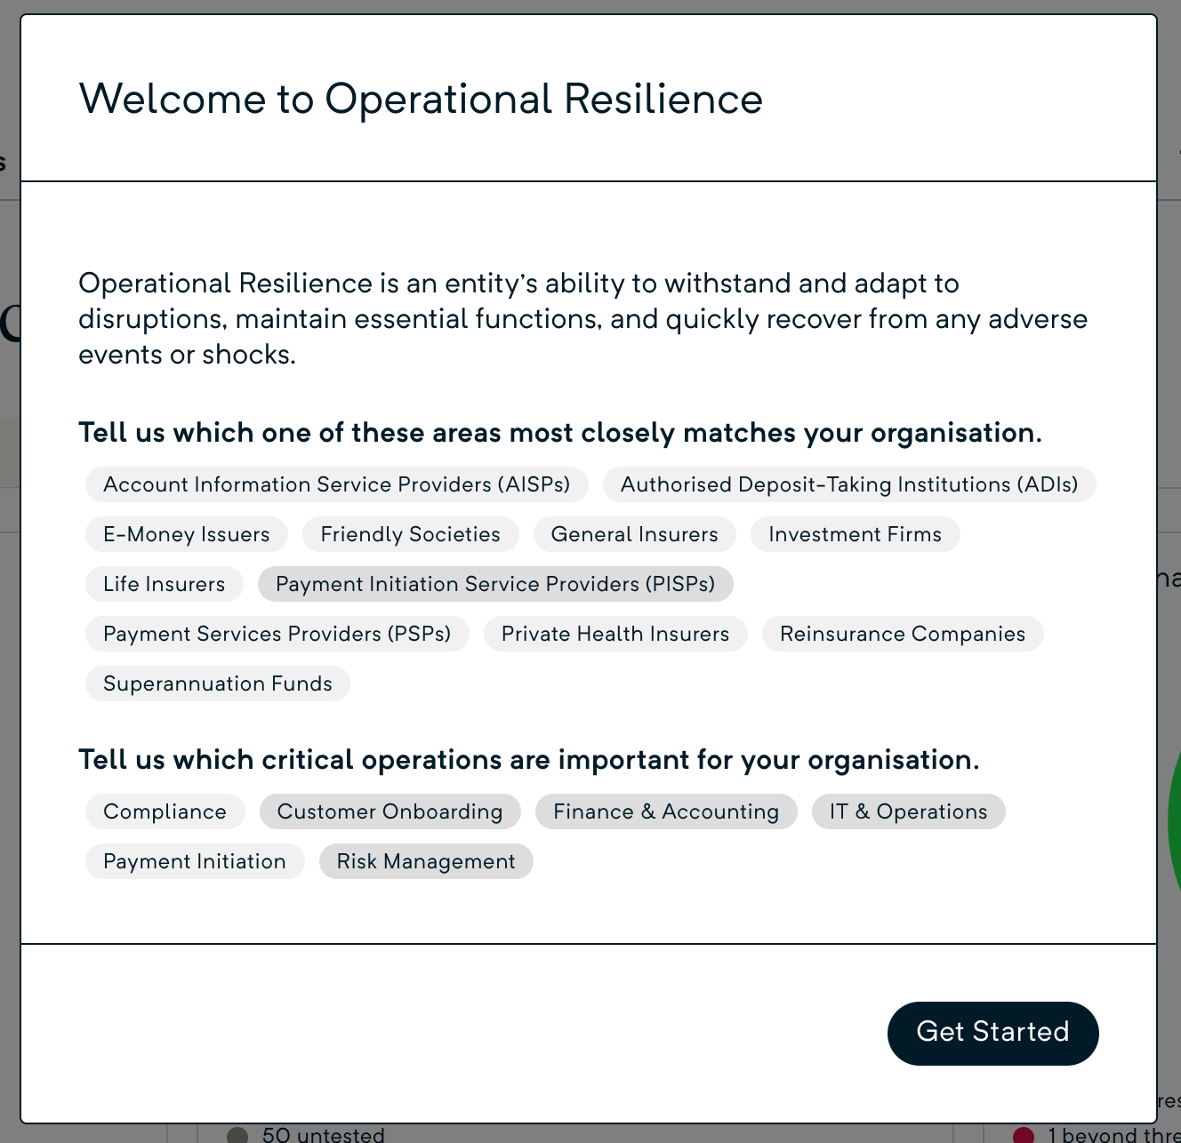This screenshot has width=1181, height=1143.
Task: Choose Authorised Deposit-Taking Institutions (ADIs) option
Action: [848, 484]
